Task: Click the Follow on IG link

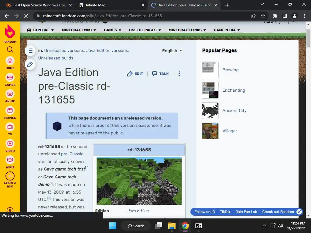Action: click(205, 212)
